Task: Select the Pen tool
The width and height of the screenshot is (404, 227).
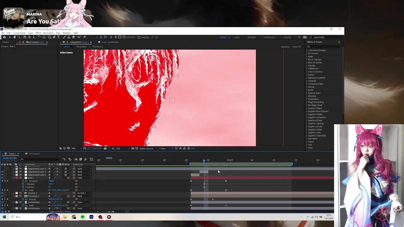Action: [x=54, y=37]
